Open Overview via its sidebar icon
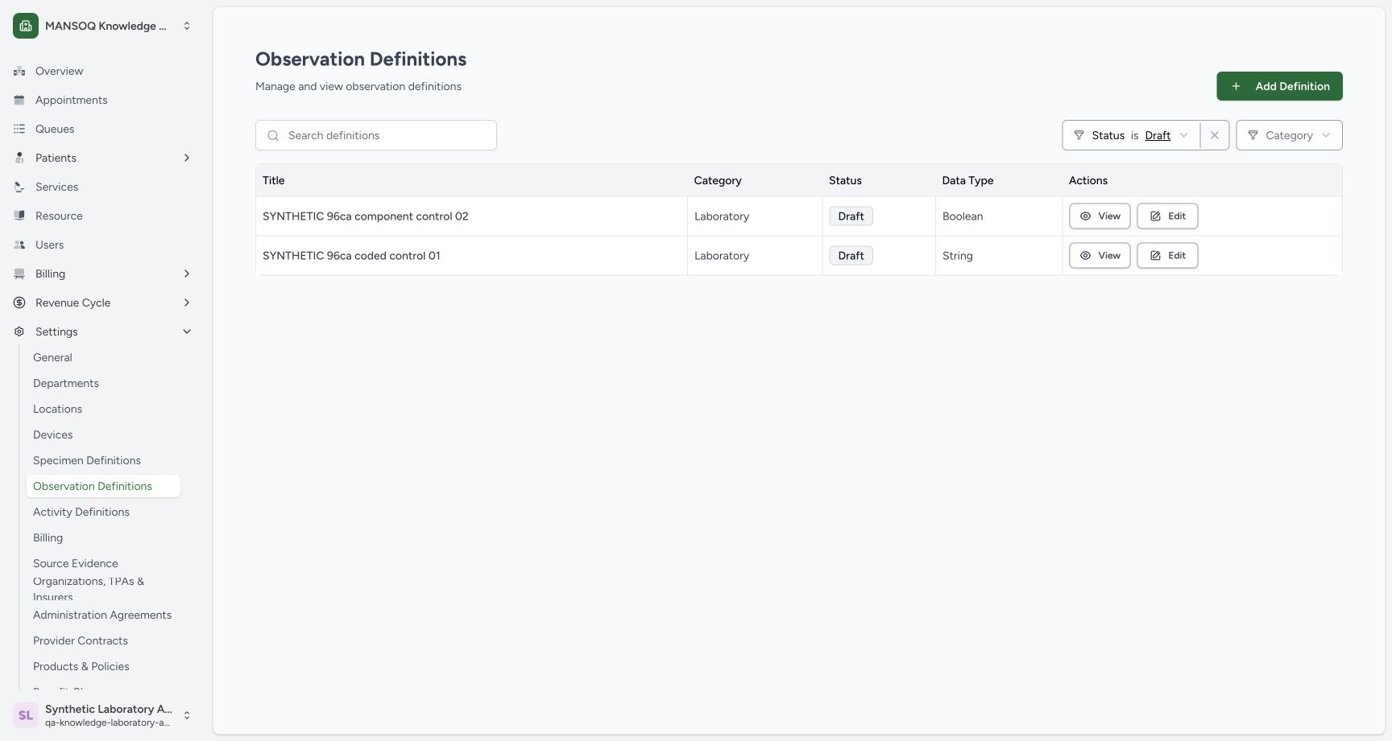This screenshot has width=1392, height=741. [x=19, y=71]
